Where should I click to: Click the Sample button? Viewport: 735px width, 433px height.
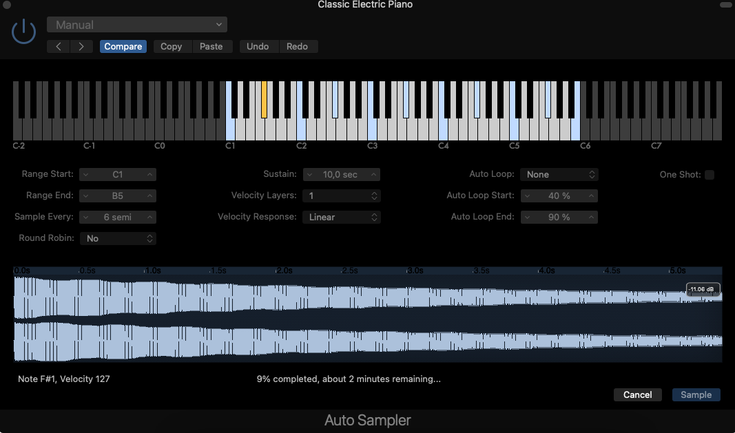click(x=696, y=394)
